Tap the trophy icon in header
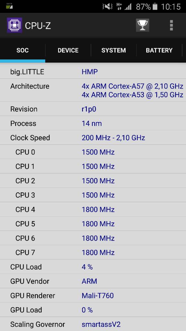186x331 pixels. point(142,25)
